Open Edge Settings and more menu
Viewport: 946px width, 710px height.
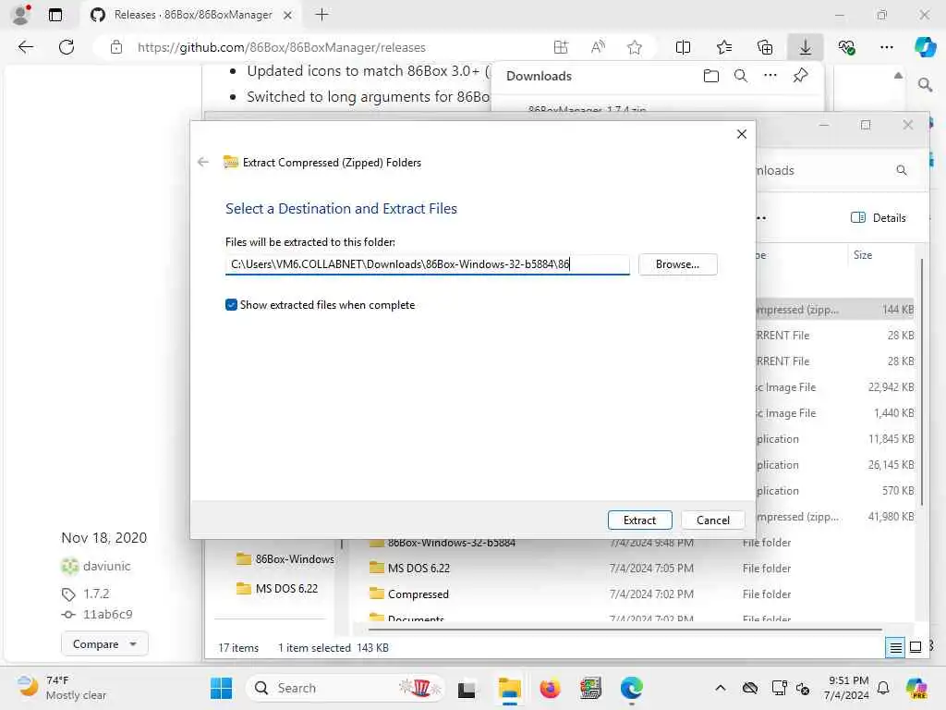(x=886, y=47)
